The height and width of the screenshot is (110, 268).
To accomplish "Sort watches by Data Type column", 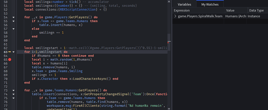I will (x=258, y=10).
